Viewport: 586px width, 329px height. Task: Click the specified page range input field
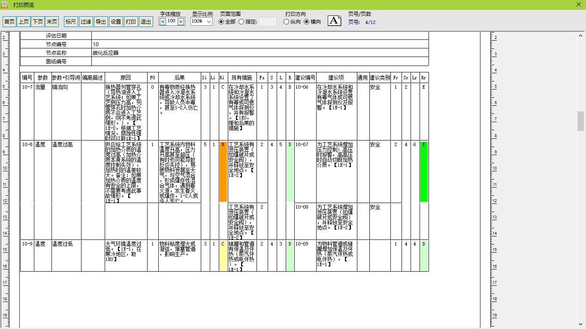coord(268,21)
